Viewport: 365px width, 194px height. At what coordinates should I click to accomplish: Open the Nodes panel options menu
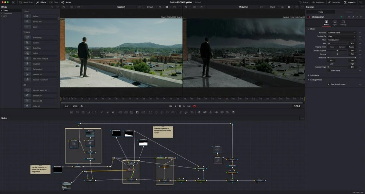pyautogui.click(x=302, y=118)
